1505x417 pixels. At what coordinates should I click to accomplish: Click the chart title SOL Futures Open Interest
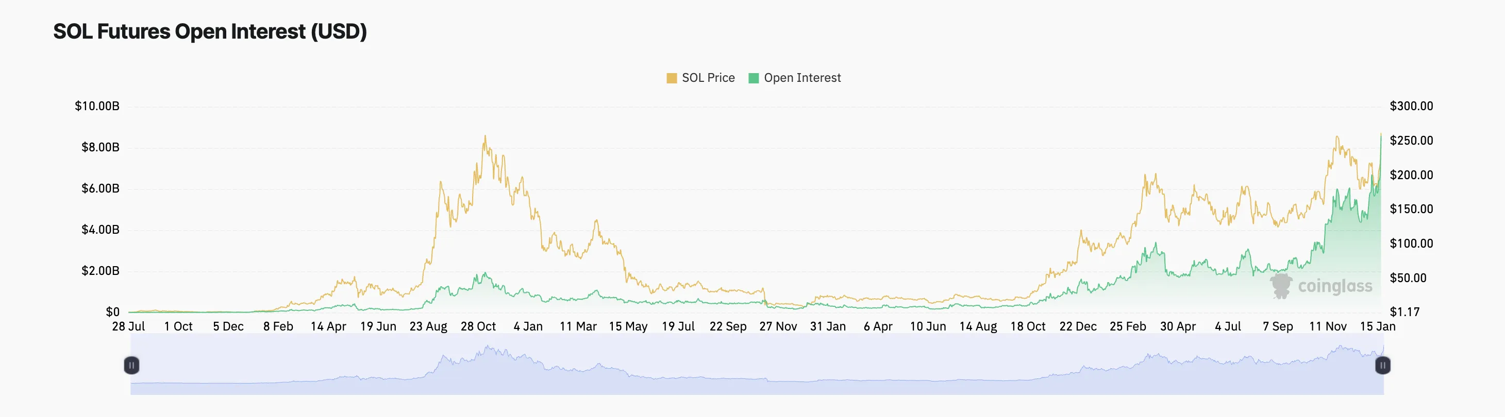(x=210, y=31)
